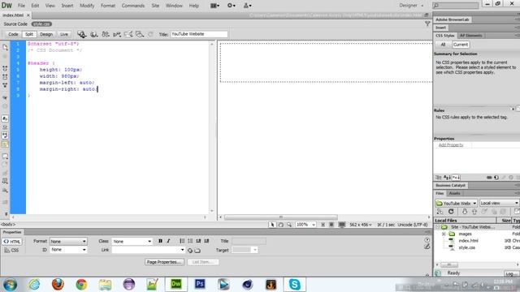Click Attach Style Sheet link icon

click(489, 178)
